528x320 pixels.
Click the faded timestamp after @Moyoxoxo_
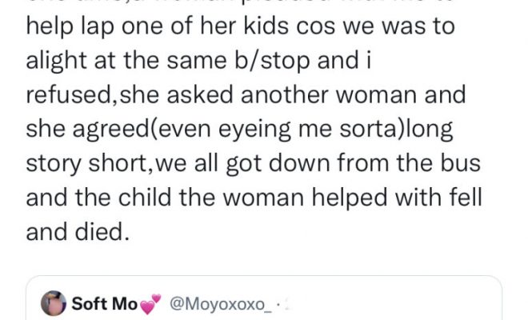285,304
